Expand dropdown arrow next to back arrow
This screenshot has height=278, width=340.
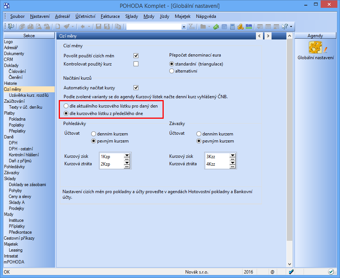pyautogui.click(x=89, y=27)
